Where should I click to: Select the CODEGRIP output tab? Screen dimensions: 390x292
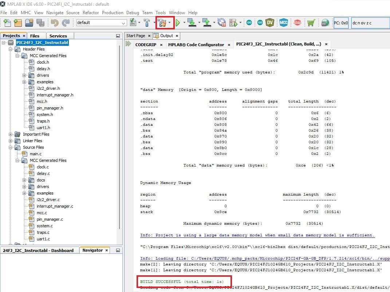point(146,45)
